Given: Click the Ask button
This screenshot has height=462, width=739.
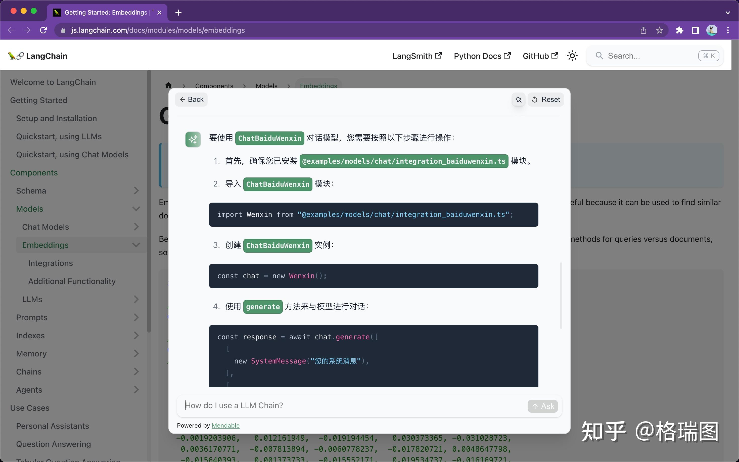Looking at the screenshot, I should tap(543, 406).
